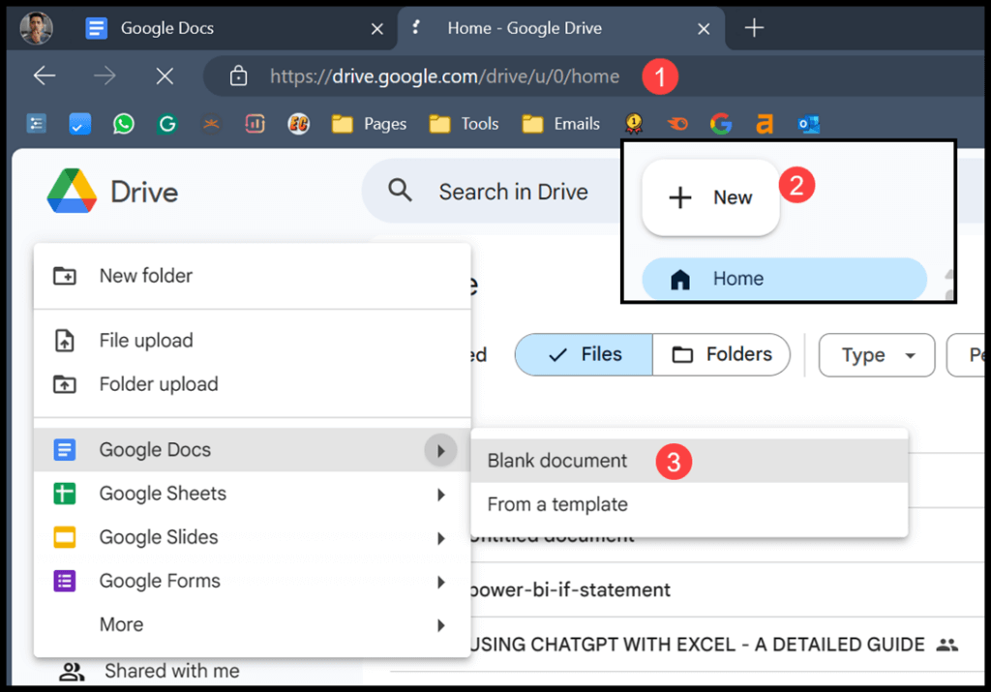Choose From a template
The width and height of the screenshot is (991, 692).
point(689,504)
